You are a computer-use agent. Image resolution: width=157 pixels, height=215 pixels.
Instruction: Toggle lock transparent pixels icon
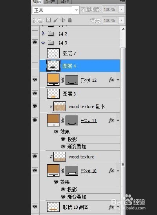click(x=48, y=20)
